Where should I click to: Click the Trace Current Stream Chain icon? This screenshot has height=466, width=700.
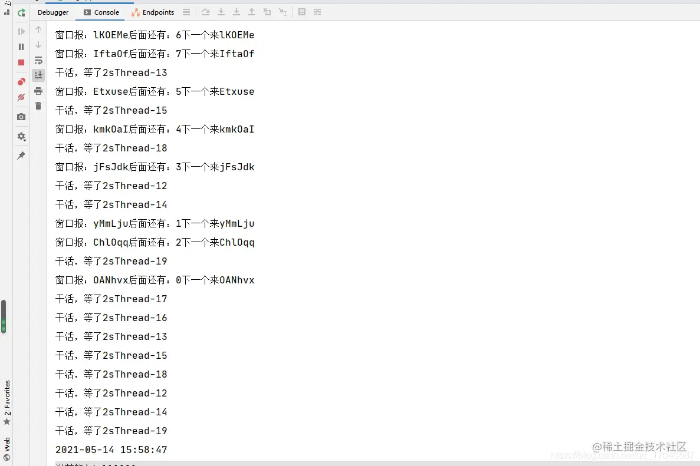click(x=317, y=12)
